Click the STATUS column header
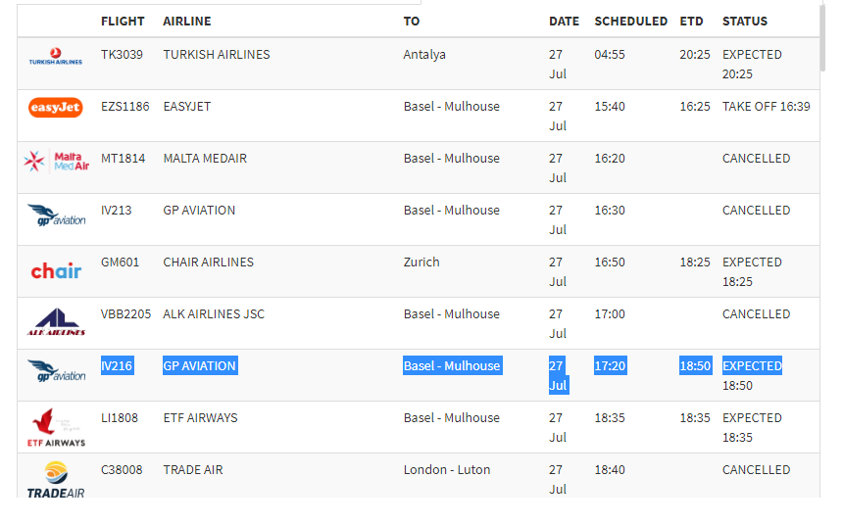This screenshot has width=843, height=525. pos(745,21)
